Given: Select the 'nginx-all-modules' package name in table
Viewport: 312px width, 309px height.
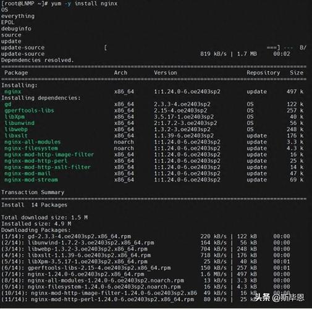Looking at the screenshot, I should click(33, 142).
